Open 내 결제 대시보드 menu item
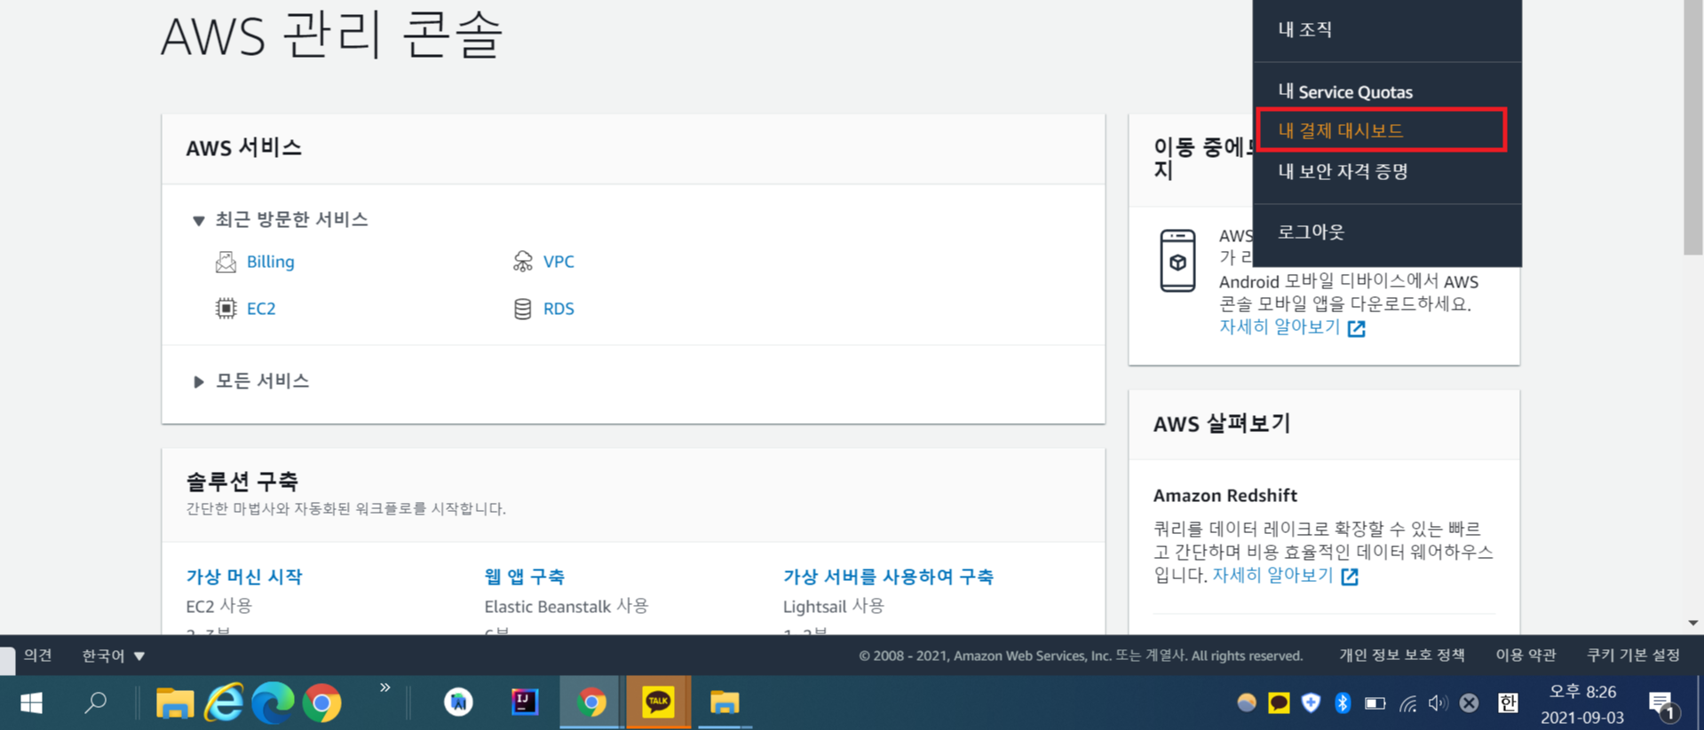This screenshot has height=730, width=1704. pos(1382,130)
